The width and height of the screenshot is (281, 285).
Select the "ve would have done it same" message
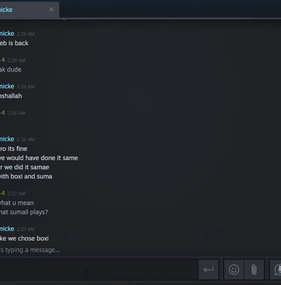pos(39,158)
